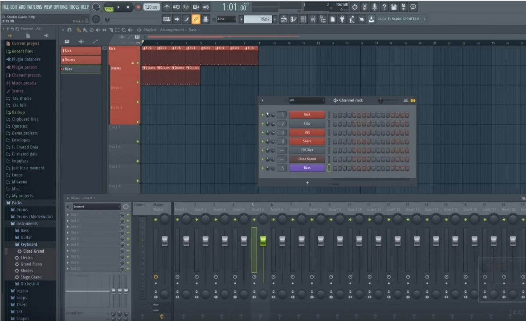Mute the Bass channel green LED
The height and width of the screenshot is (321, 526).
click(263, 168)
